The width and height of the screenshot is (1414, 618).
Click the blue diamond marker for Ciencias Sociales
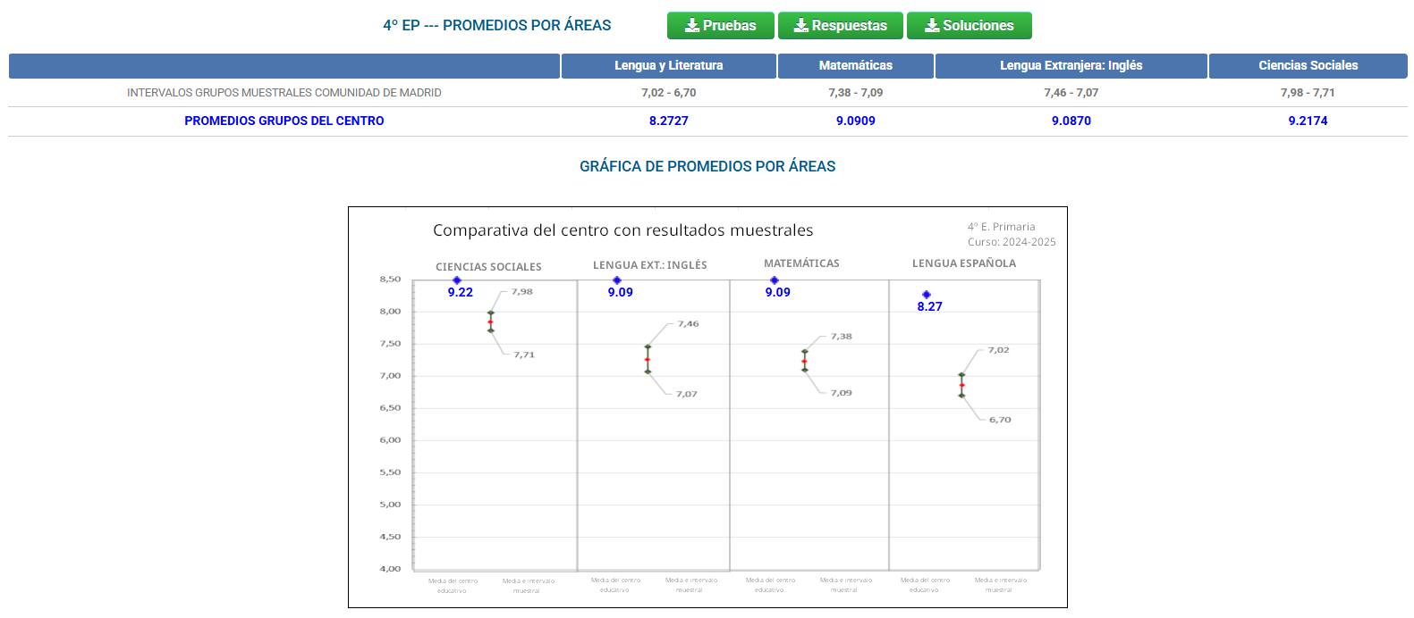[457, 280]
